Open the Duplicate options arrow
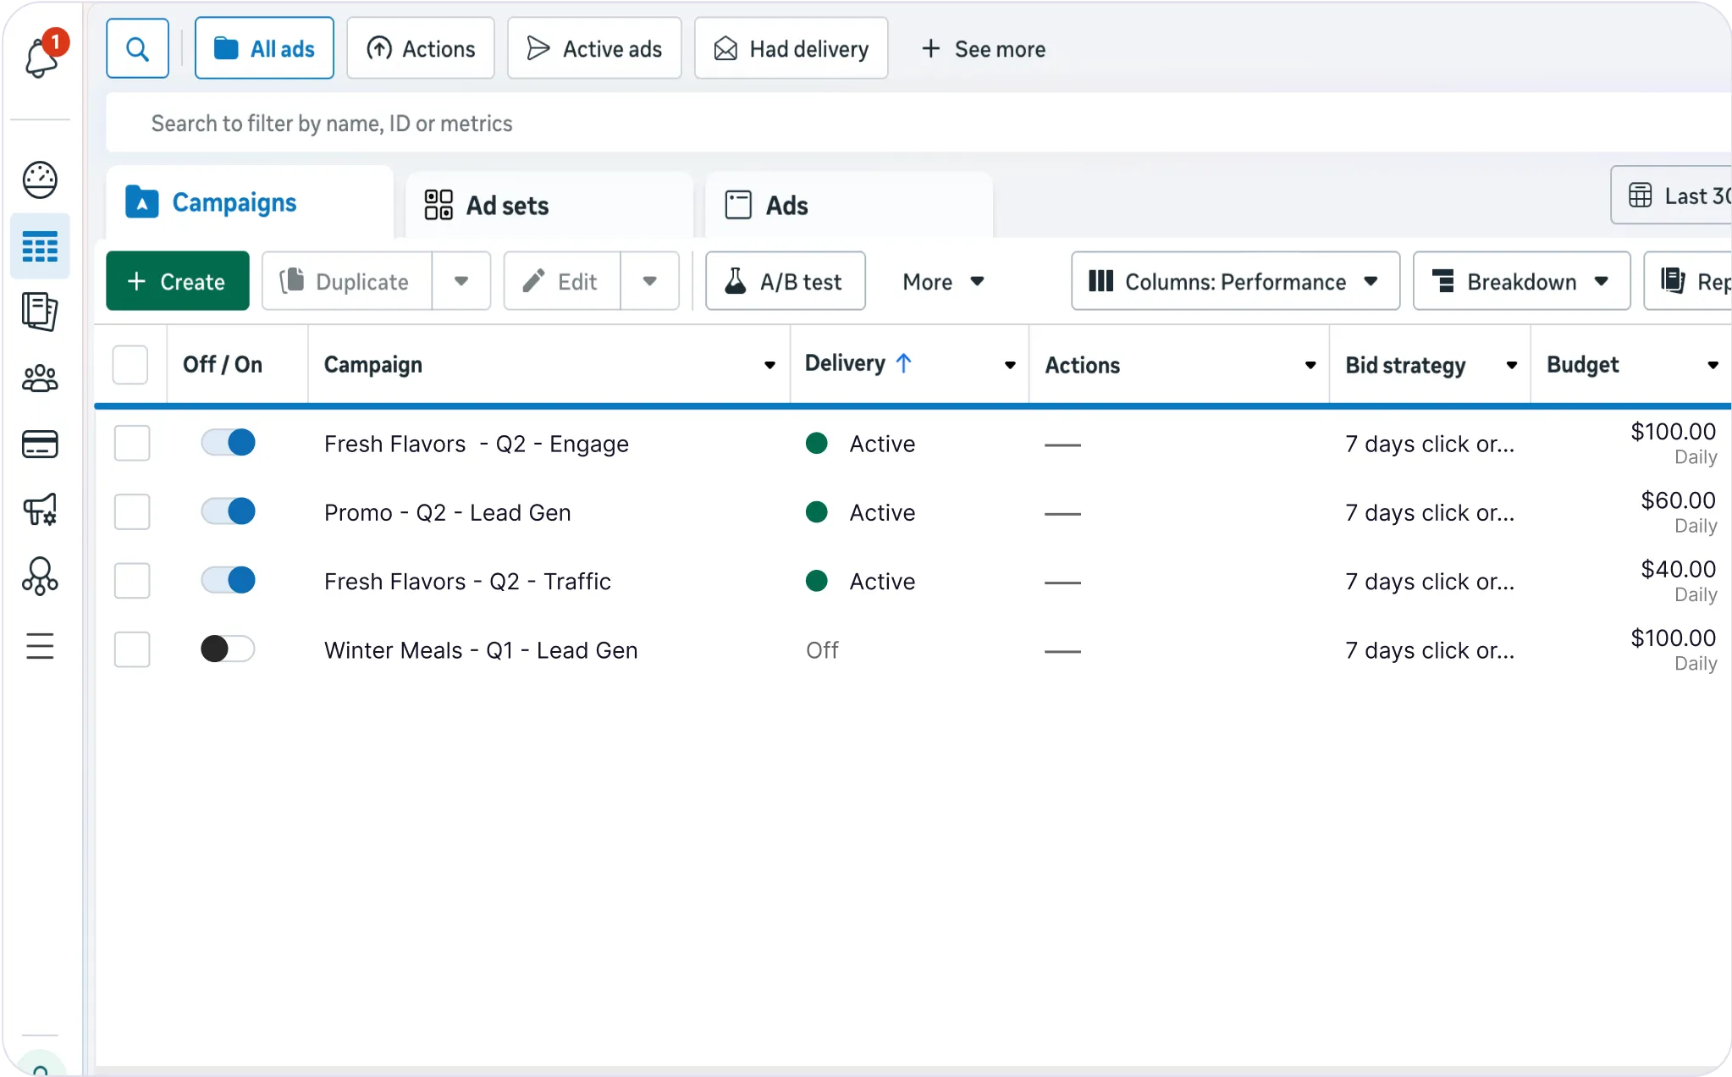 tap(461, 281)
